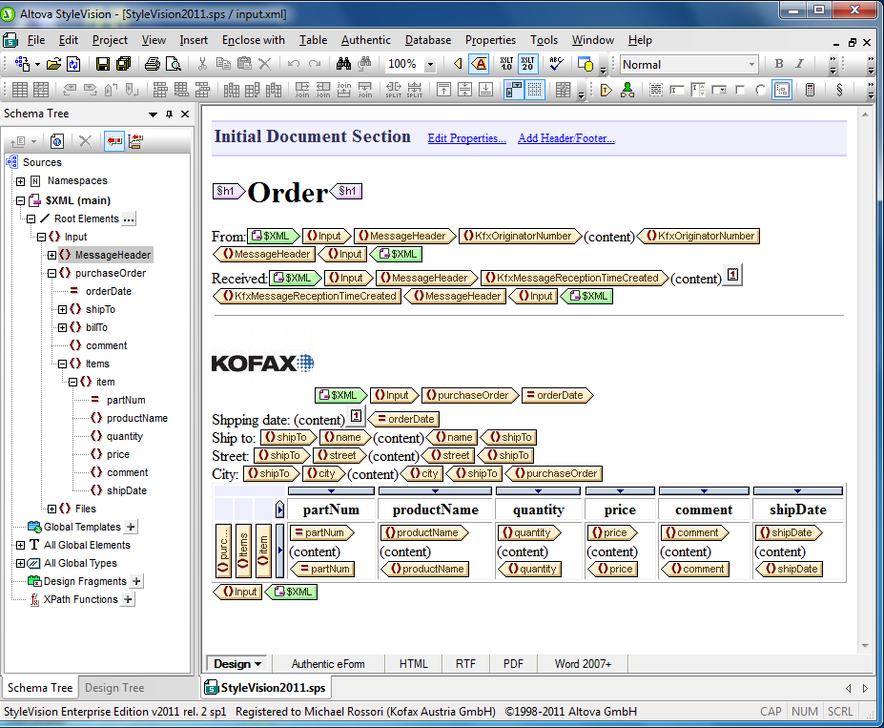884x728 pixels.
Task: Select the productName element in Schema Tree
Action: (x=136, y=418)
